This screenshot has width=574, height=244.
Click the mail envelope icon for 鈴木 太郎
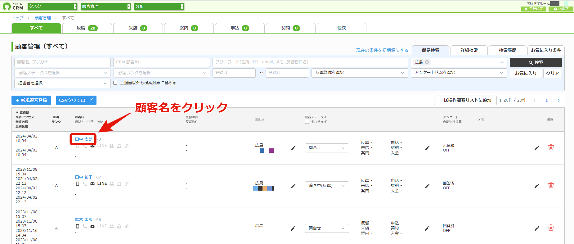pyautogui.click(x=92, y=226)
